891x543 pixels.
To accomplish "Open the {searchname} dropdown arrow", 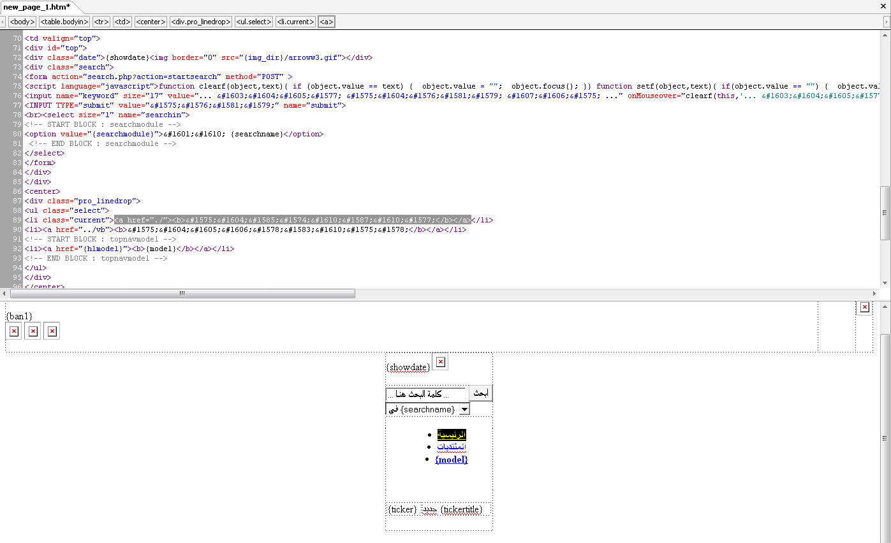I will click(464, 409).
